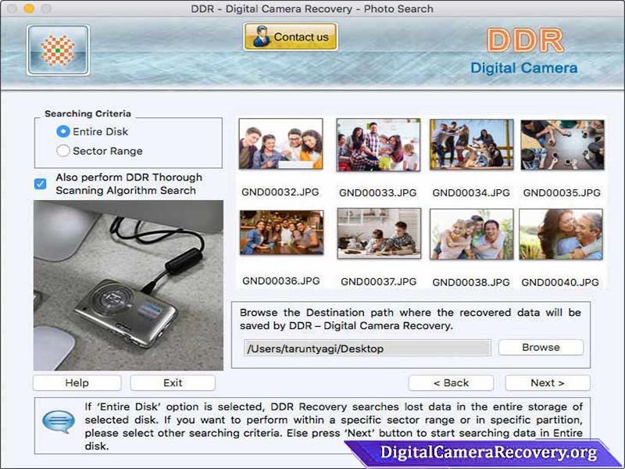The height and width of the screenshot is (469, 625).
Task: Click the Browse button
Action: pyautogui.click(x=541, y=347)
